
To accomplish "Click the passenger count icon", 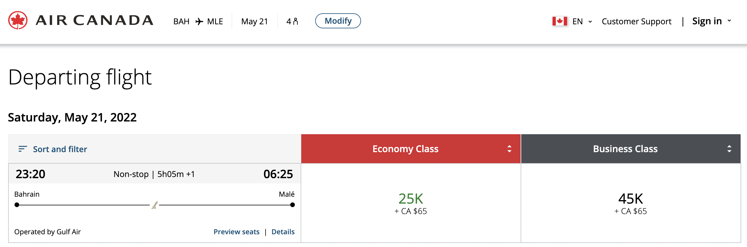I will point(295,21).
